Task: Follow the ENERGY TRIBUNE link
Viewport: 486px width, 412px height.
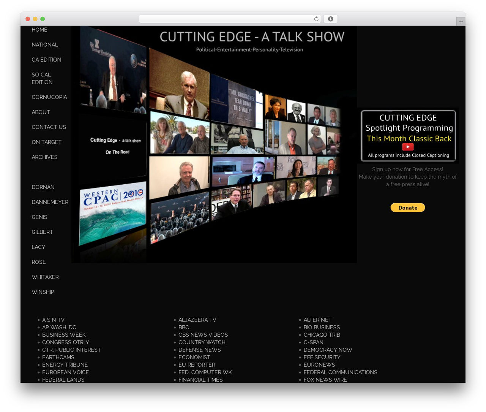Action: (x=65, y=365)
